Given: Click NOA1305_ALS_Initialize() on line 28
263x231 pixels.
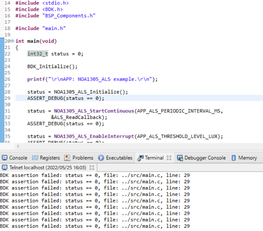Looking at the screenshot, I should pyautogui.click(x=91, y=92).
